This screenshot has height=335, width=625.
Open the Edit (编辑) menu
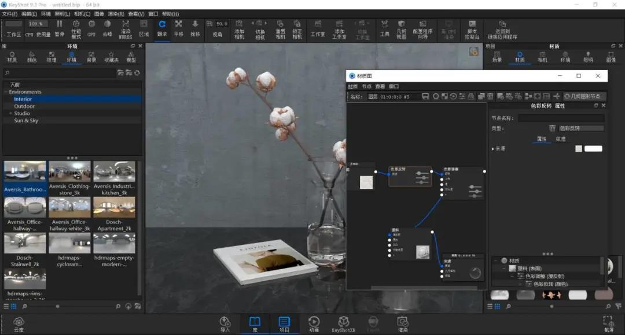point(29,14)
